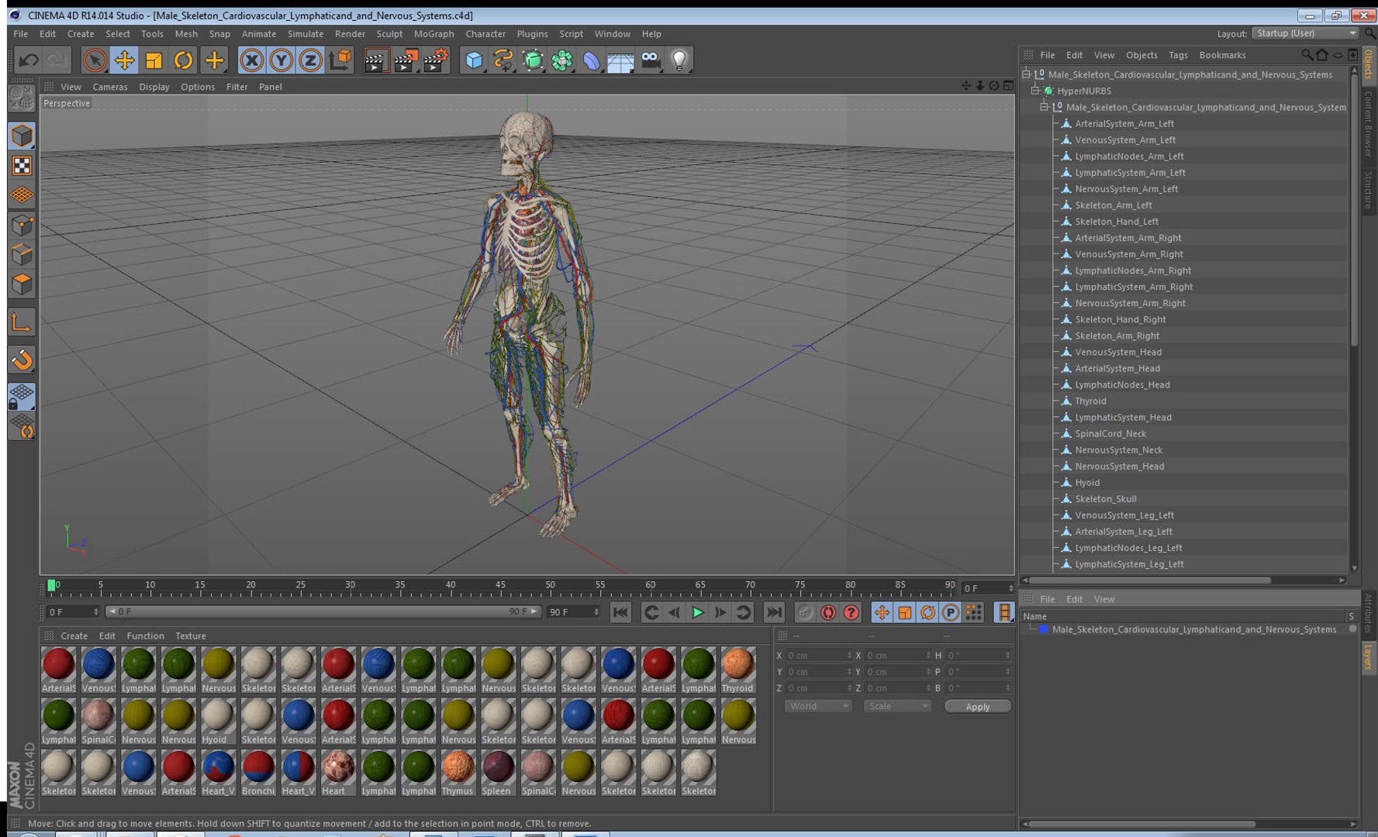Click the search icon in Objects panel
The image size is (1378, 837).
pos(1307,55)
